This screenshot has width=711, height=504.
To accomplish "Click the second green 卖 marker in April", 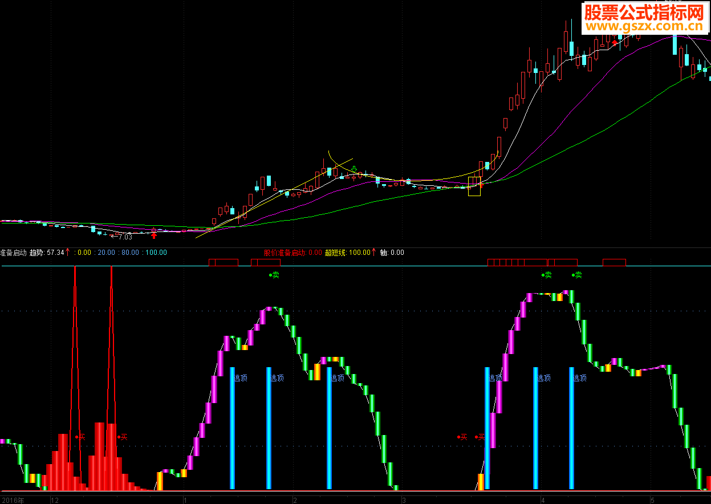I will [x=577, y=275].
